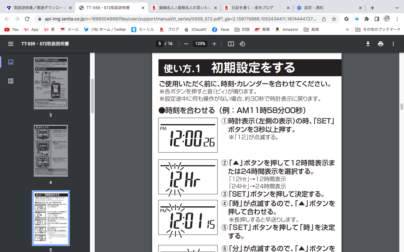Switch the sidebar to document outline
The height and width of the screenshot is (252, 404).
click(11, 81)
